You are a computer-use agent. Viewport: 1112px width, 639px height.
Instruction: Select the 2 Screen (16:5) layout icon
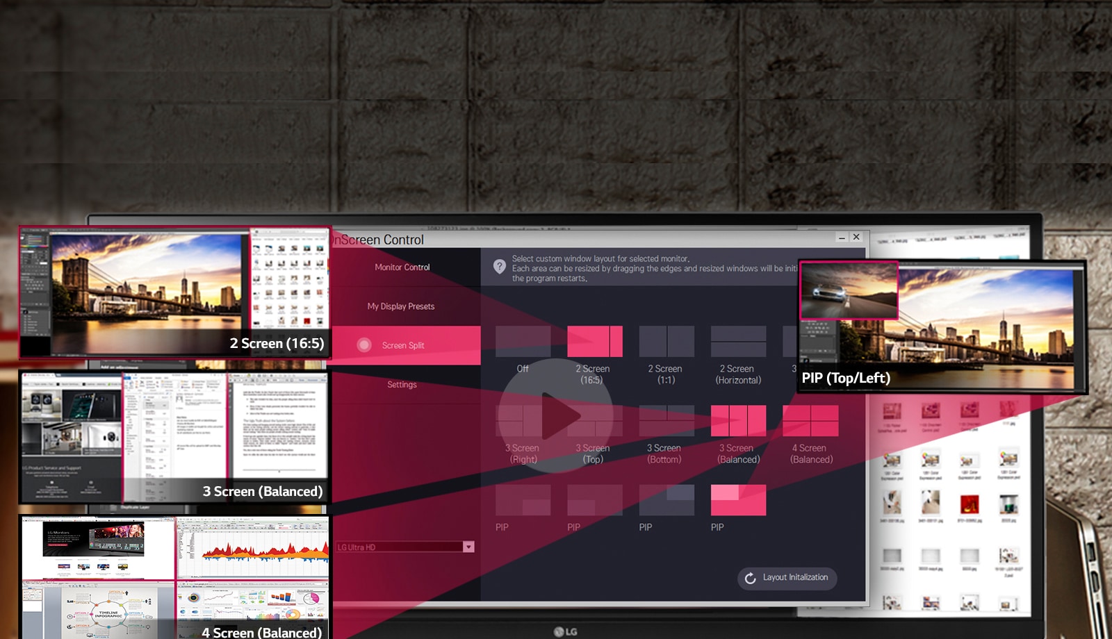pyautogui.click(x=594, y=341)
